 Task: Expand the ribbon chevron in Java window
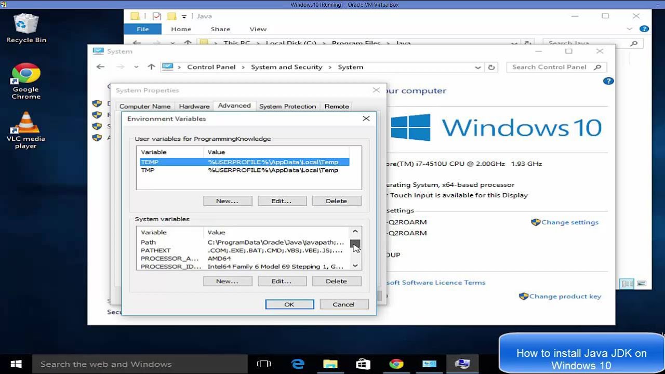(x=630, y=29)
